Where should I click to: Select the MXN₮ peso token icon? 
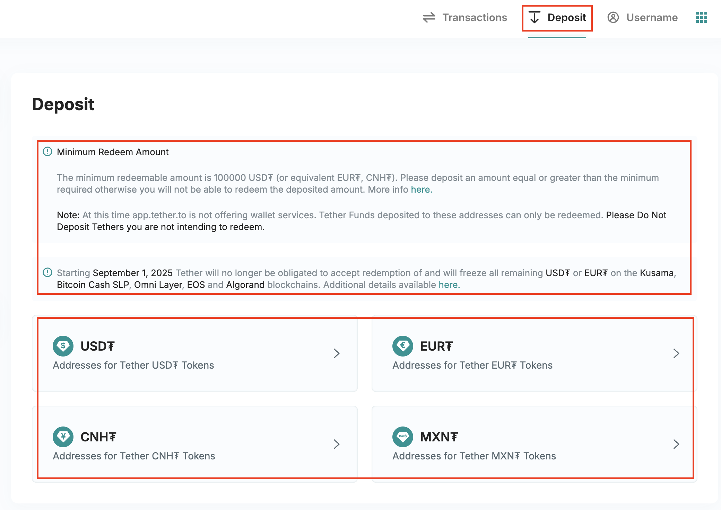pyautogui.click(x=402, y=437)
